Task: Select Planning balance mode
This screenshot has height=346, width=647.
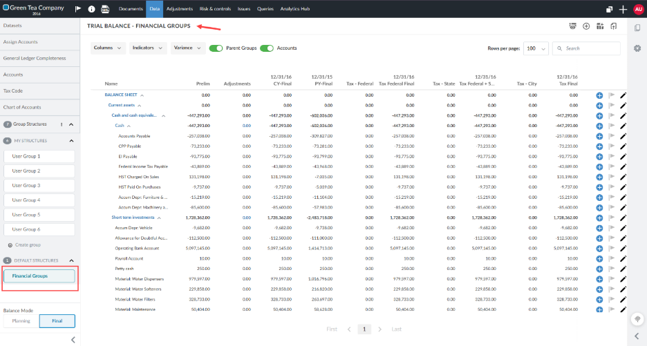Action: click(x=21, y=321)
